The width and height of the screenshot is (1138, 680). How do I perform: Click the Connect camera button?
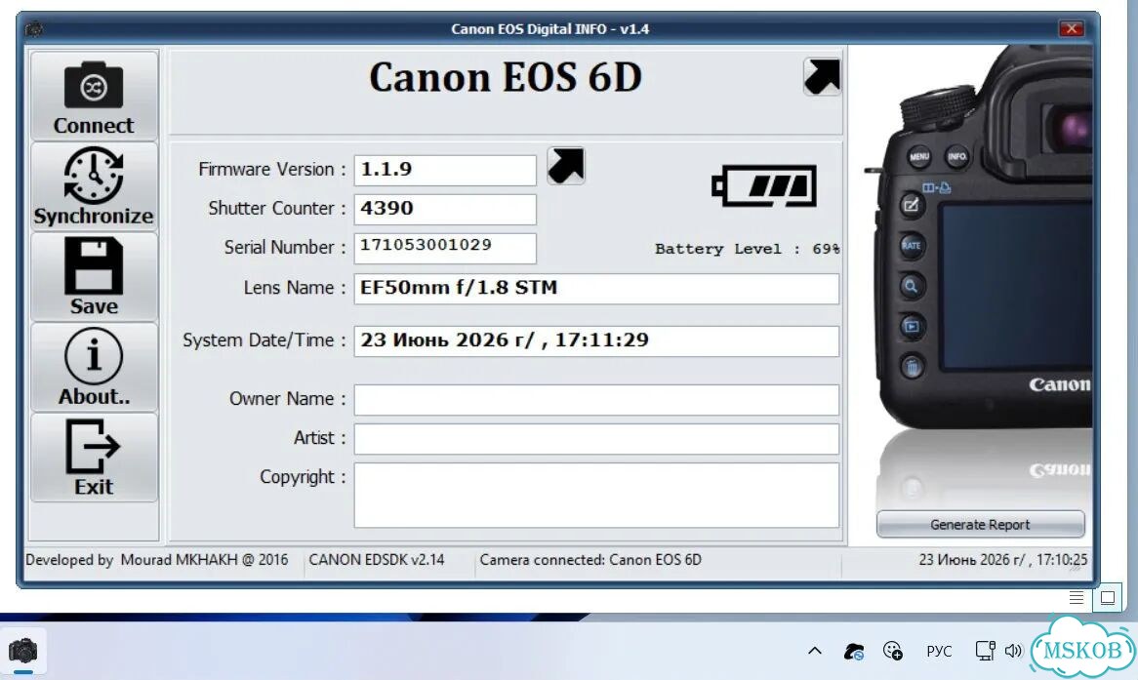pos(95,96)
